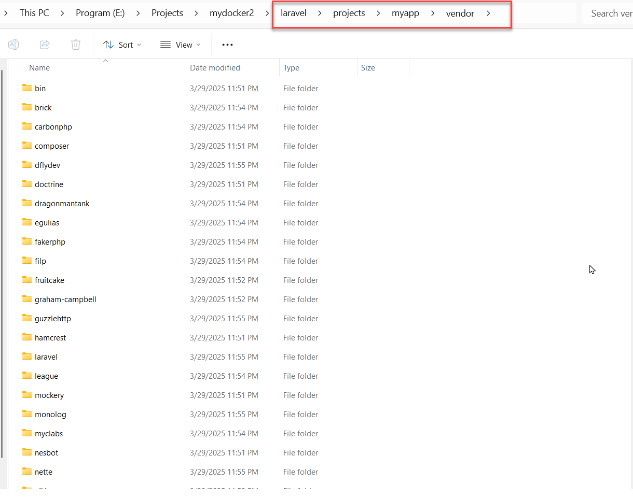Select the bin folder icon
This screenshot has width=633, height=499.
pos(27,88)
